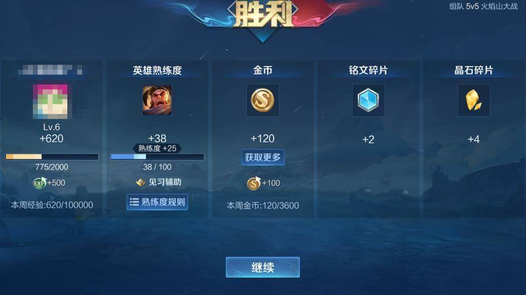Click the player experience progress bar
526x295 pixels.
pyautogui.click(x=52, y=157)
